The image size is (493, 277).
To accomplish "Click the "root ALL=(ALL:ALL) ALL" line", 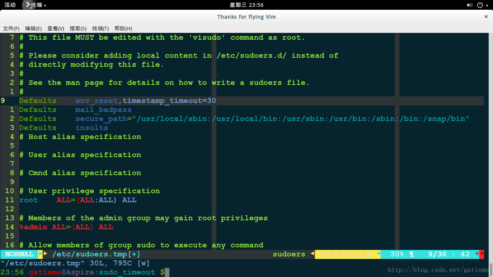I will [78, 200].
